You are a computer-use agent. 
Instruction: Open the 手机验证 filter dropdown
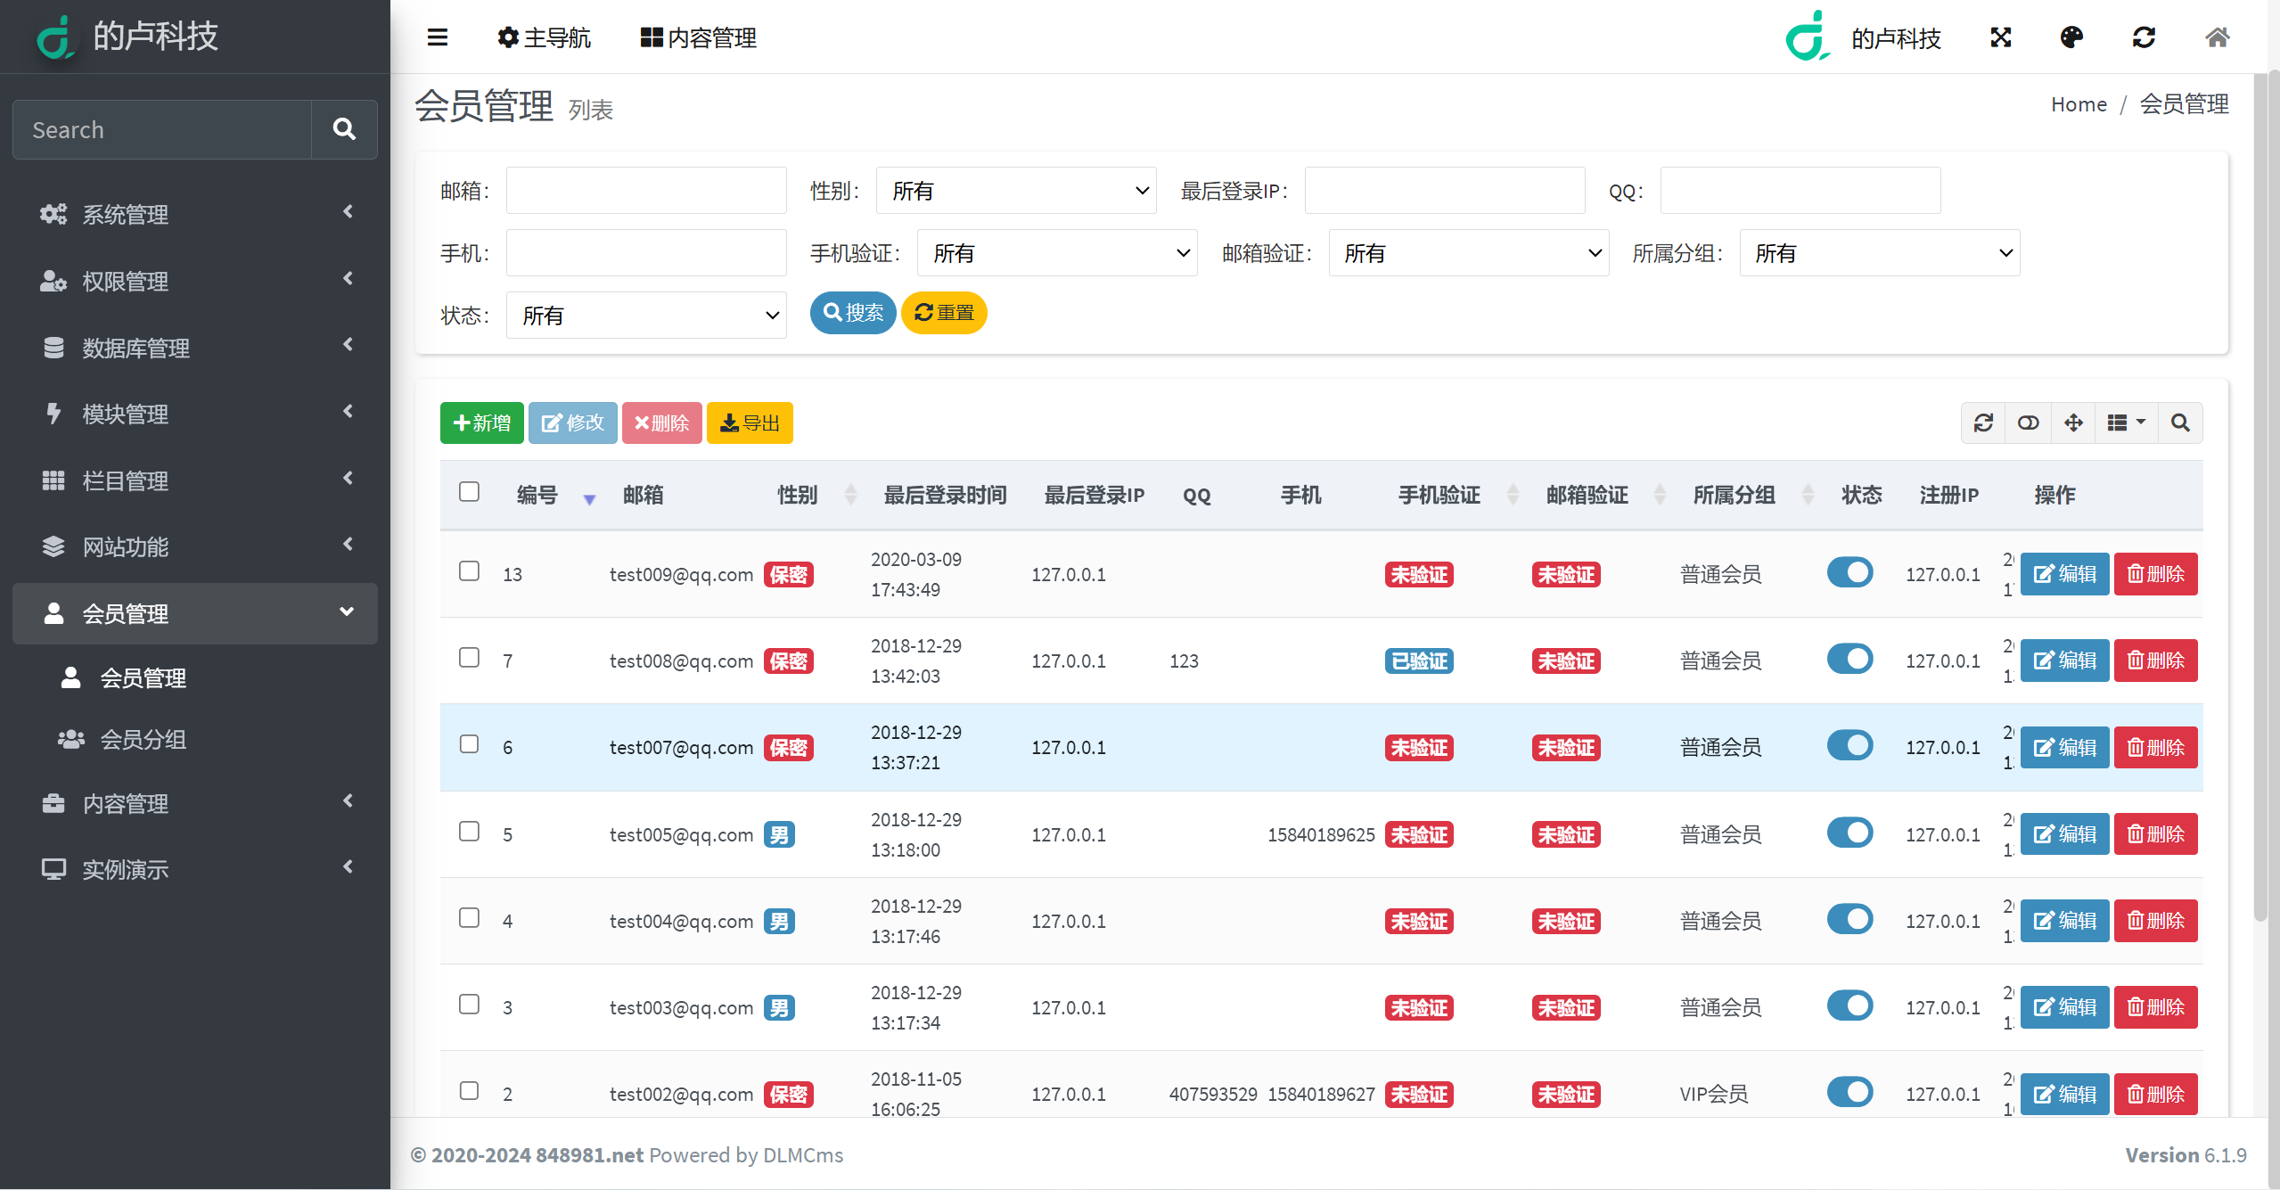(x=1057, y=253)
